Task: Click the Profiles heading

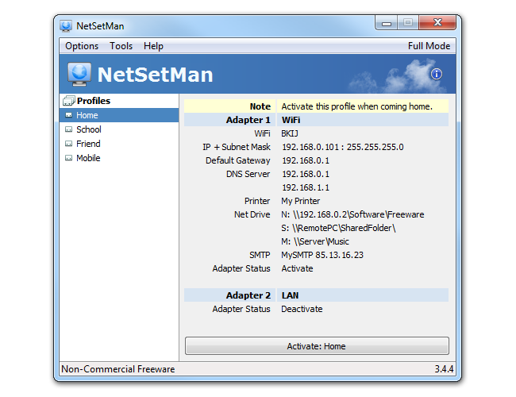Action: (94, 101)
